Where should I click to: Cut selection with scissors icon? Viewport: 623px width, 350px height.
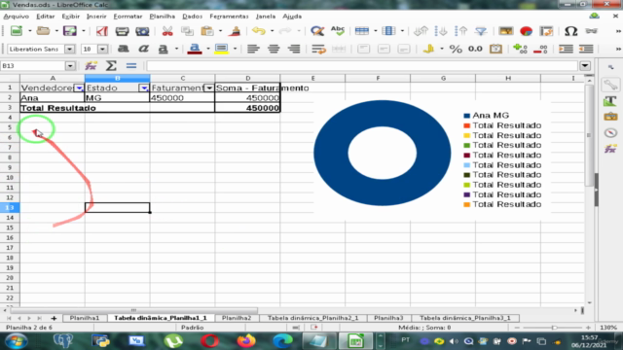(167, 31)
